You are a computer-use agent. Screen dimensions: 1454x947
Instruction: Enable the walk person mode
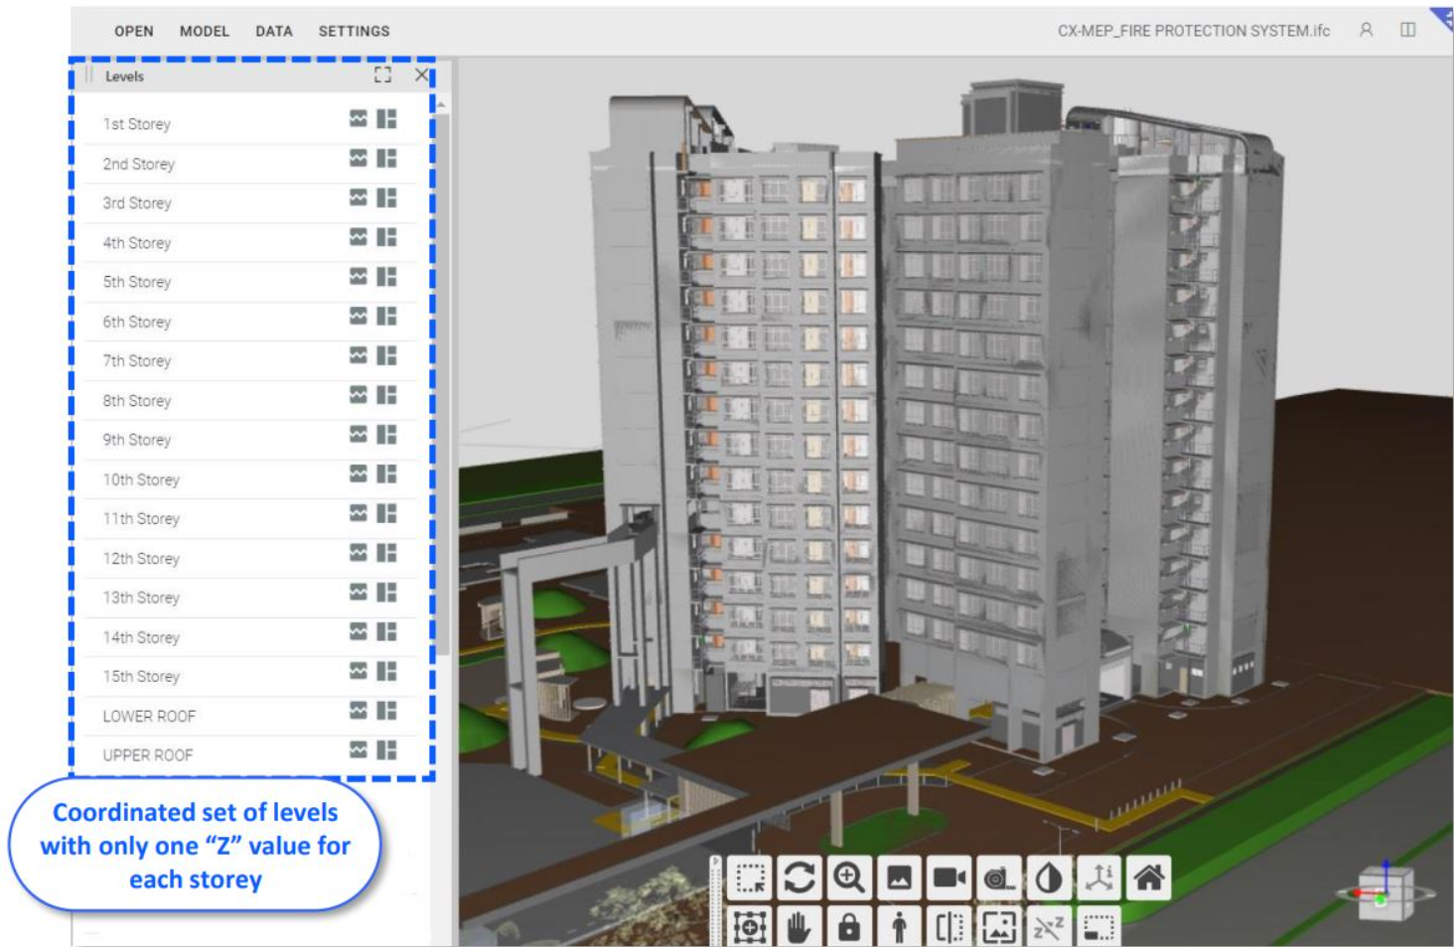pyautogui.click(x=899, y=927)
